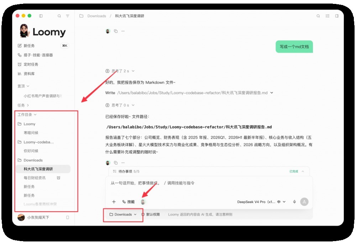Open the checklist icon in header
The image size is (356, 245).
click(328, 16)
